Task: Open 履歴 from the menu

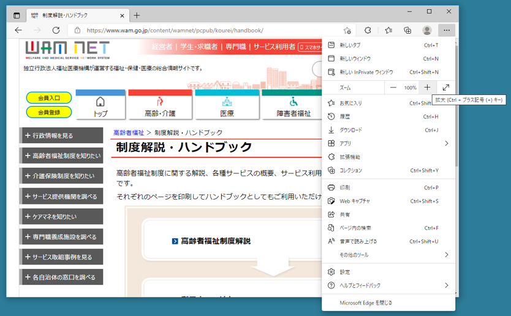Action: click(x=388, y=116)
